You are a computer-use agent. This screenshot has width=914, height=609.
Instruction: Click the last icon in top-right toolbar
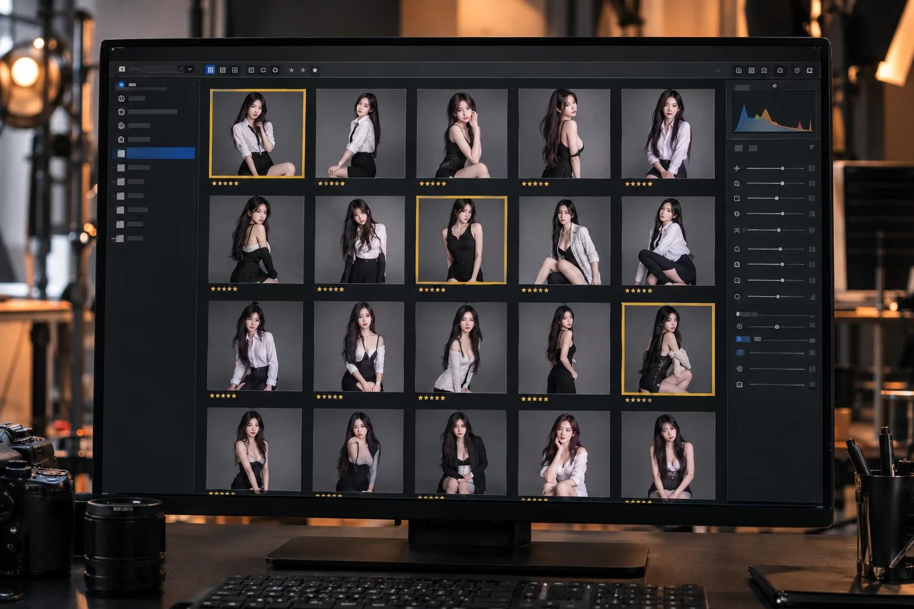pyautogui.click(x=810, y=70)
